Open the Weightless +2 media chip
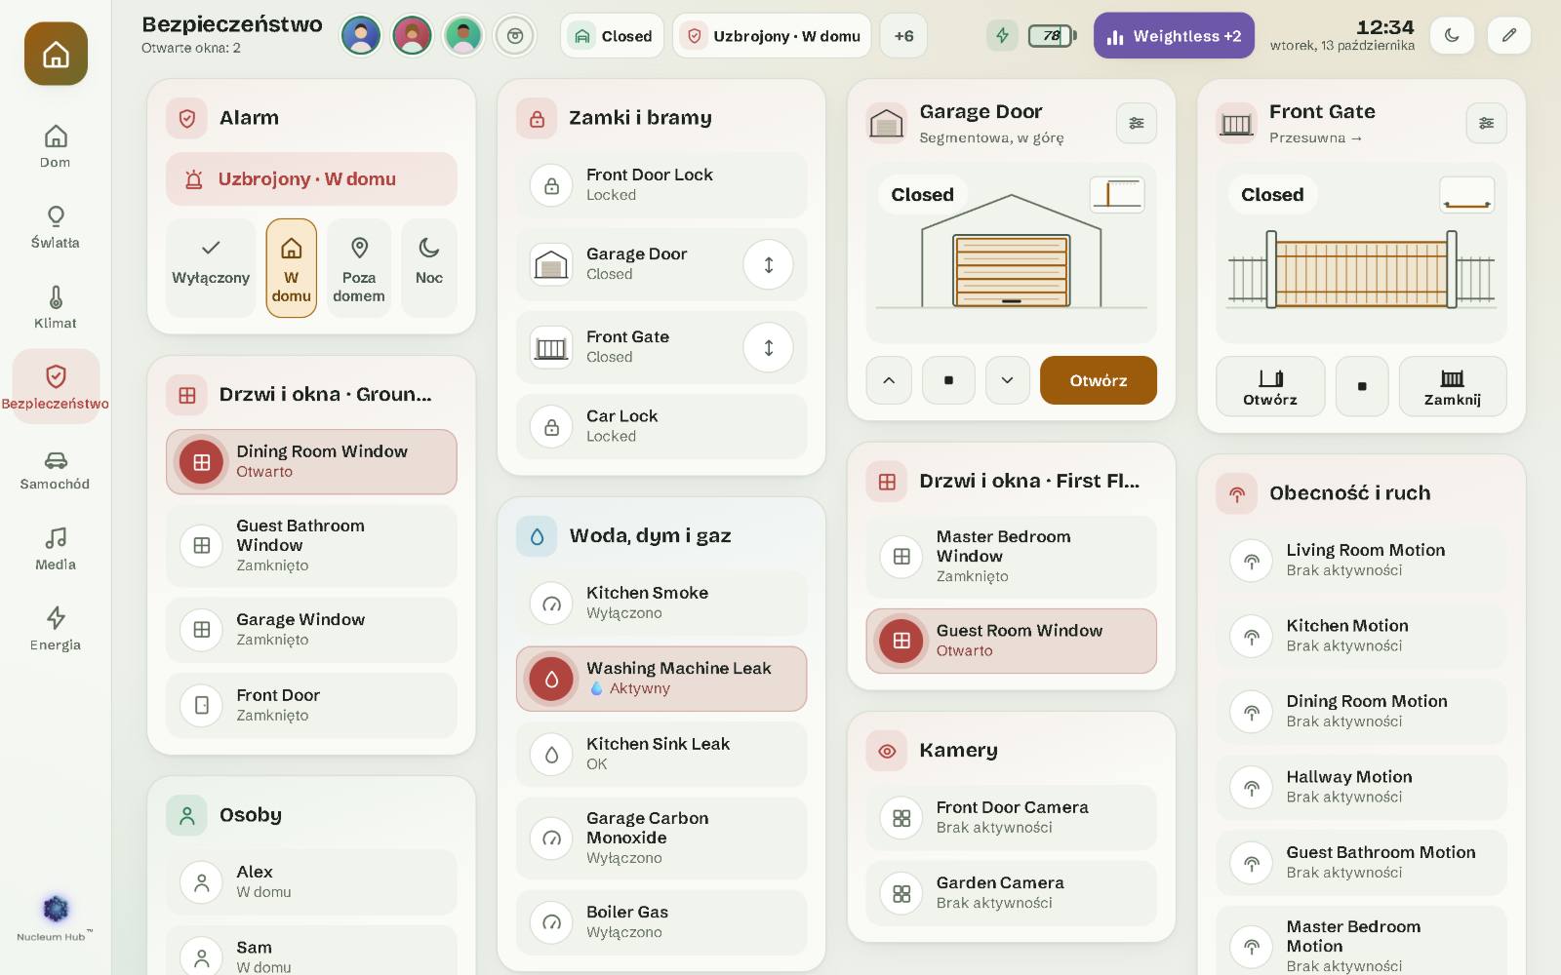This screenshot has height=975, width=1561. pos(1174,36)
